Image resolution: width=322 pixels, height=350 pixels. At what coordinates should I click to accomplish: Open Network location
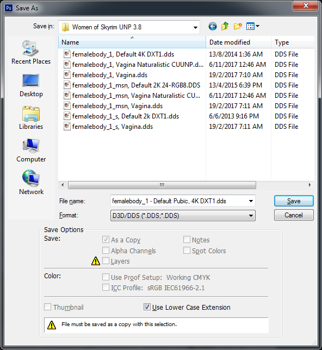pyautogui.click(x=31, y=183)
